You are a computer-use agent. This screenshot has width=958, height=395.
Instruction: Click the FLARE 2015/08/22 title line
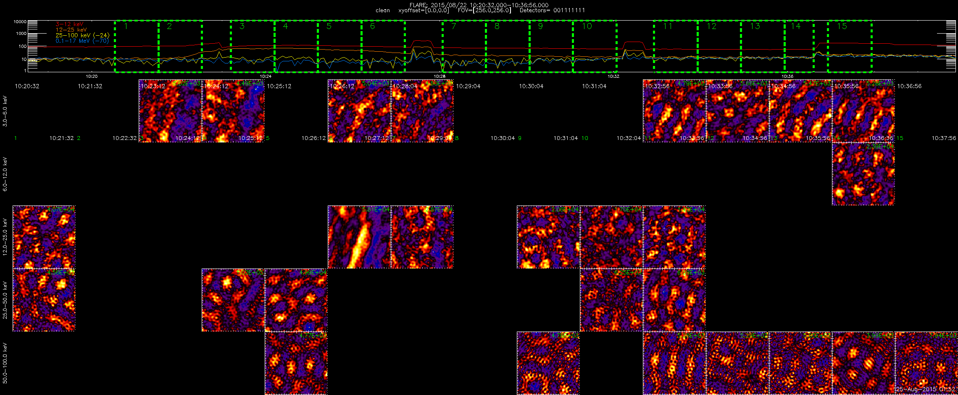[x=479, y=5]
